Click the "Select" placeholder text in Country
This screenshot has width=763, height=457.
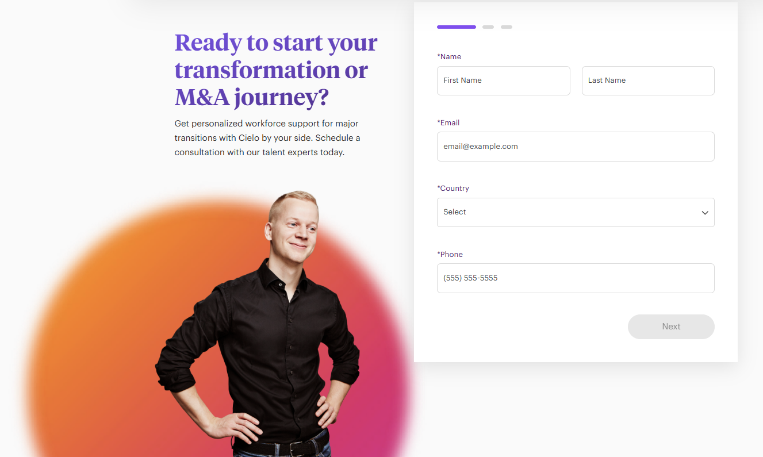455,212
